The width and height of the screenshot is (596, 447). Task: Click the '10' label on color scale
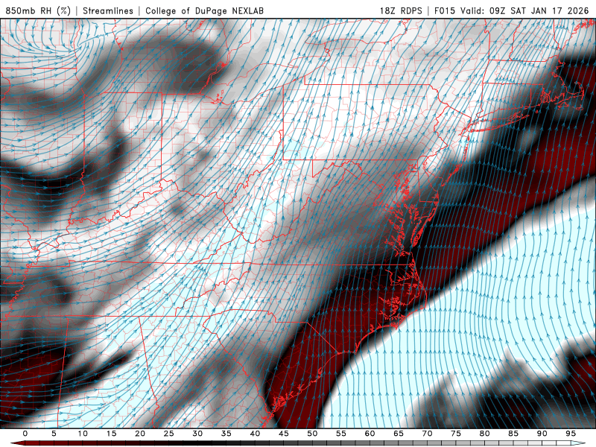(83, 434)
